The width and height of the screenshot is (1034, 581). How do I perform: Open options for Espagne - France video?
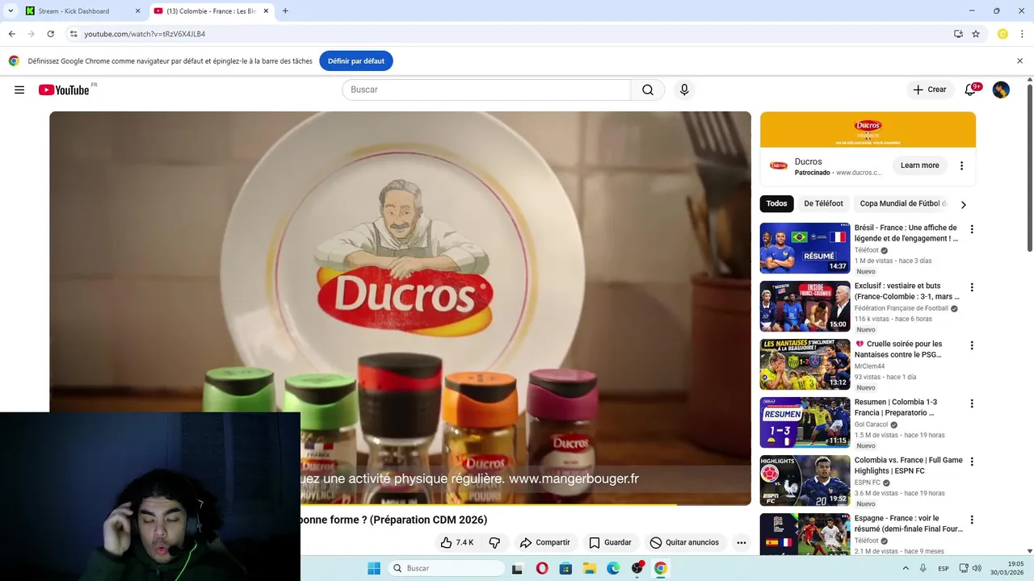coord(972,520)
